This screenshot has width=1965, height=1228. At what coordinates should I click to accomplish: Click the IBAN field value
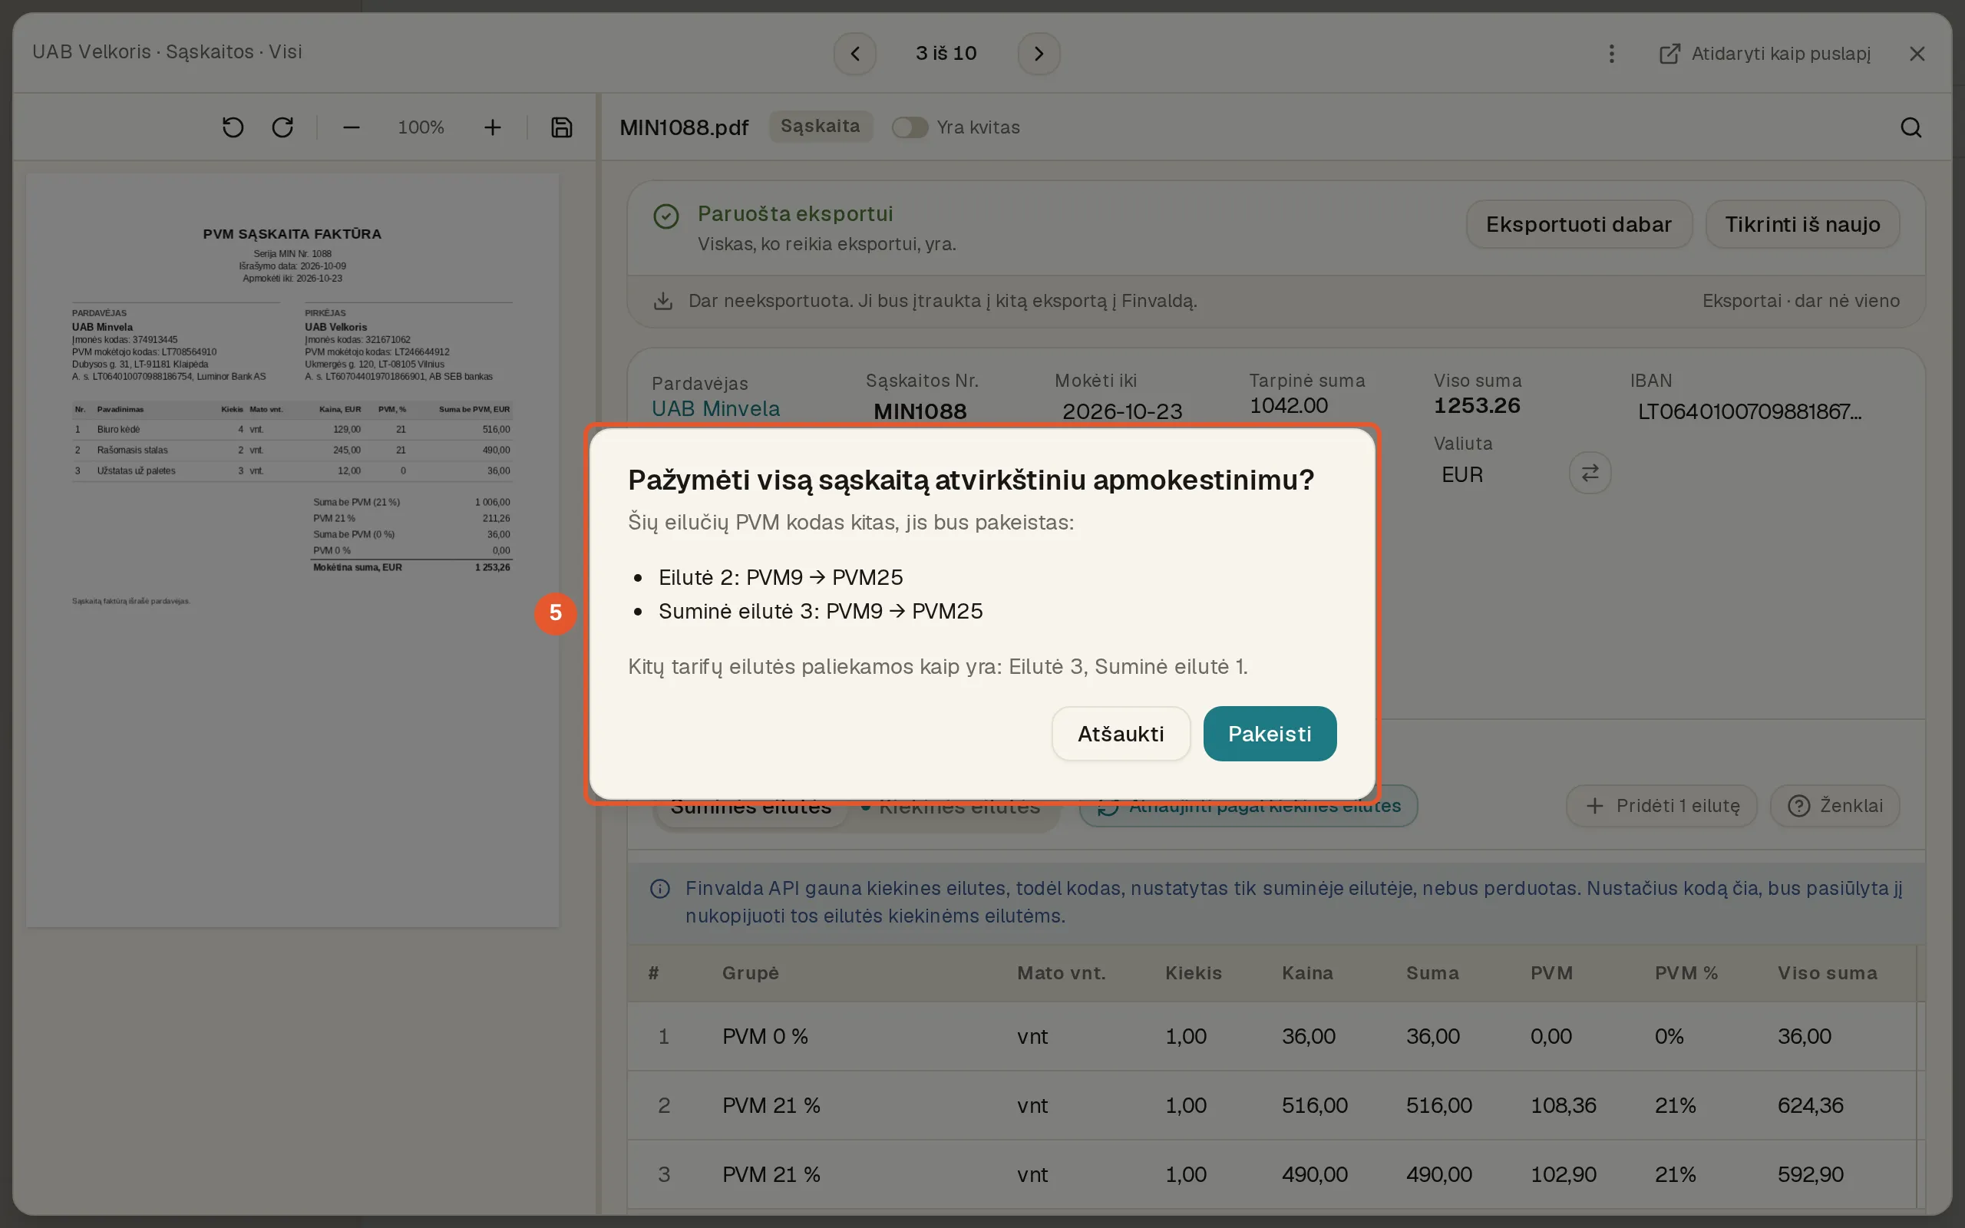pos(1749,412)
